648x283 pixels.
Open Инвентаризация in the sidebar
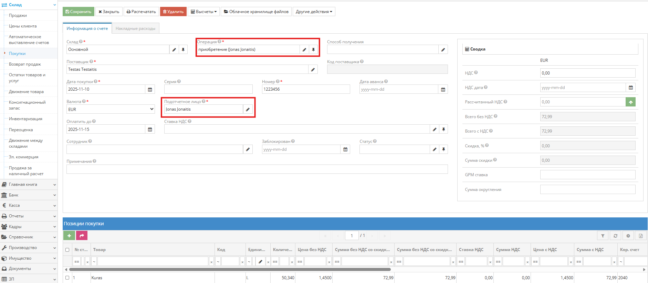(25, 119)
